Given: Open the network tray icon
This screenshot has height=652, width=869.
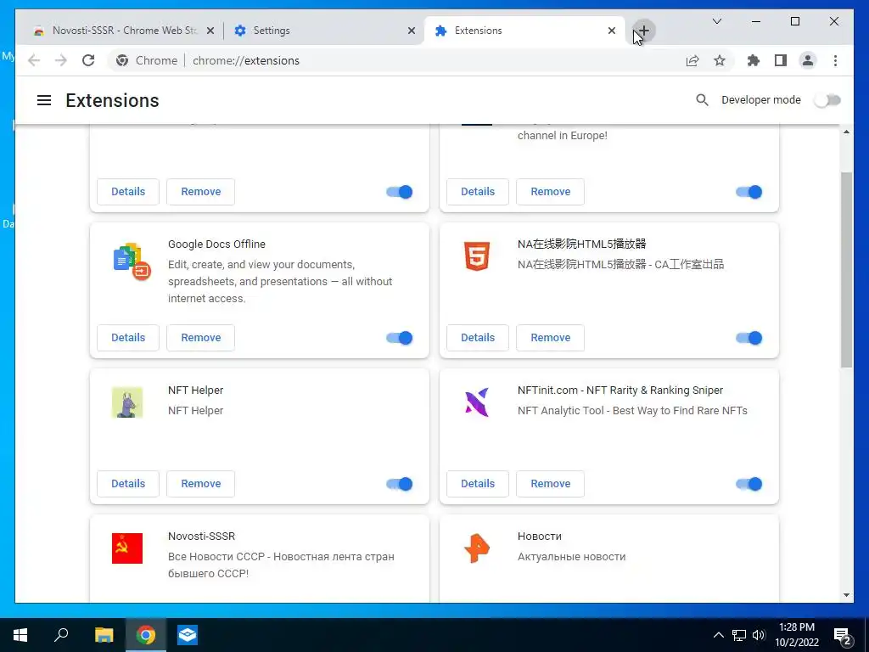Looking at the screenshot, I should point(739,635).
